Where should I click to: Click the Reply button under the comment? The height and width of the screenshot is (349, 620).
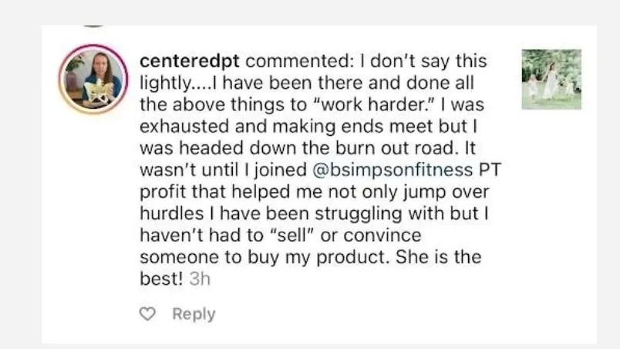(x=194, y=313)
